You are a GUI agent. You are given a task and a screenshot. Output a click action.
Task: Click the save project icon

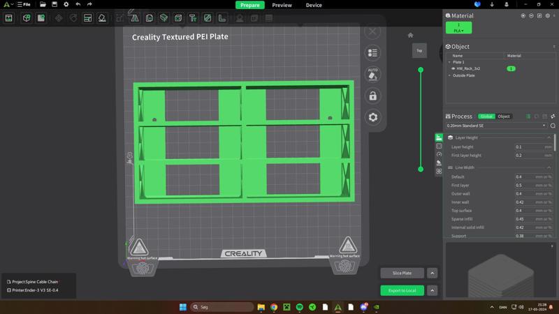coord(55,5)
